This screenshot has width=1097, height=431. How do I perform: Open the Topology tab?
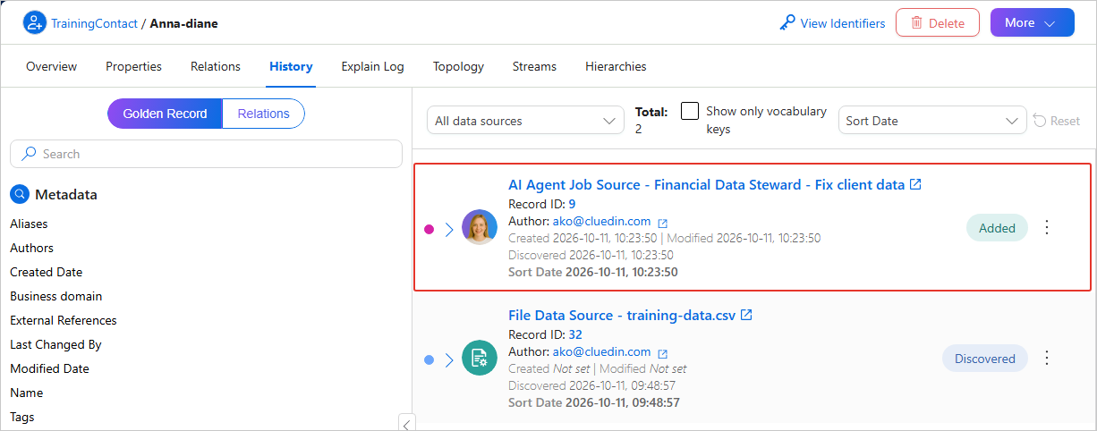pyautogui.click(x=458, y=66)
